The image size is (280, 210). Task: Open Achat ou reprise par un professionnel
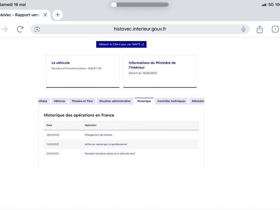pyautogui.click(x=106, y=144)
